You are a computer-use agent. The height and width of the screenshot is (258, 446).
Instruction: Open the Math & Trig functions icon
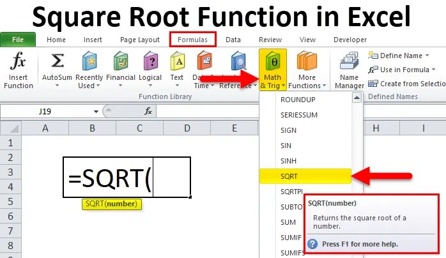click(272, 61)
